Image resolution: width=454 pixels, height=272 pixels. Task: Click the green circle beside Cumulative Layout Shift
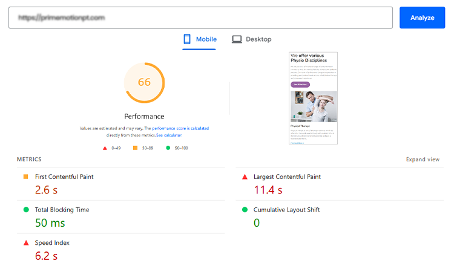[245, 210]
